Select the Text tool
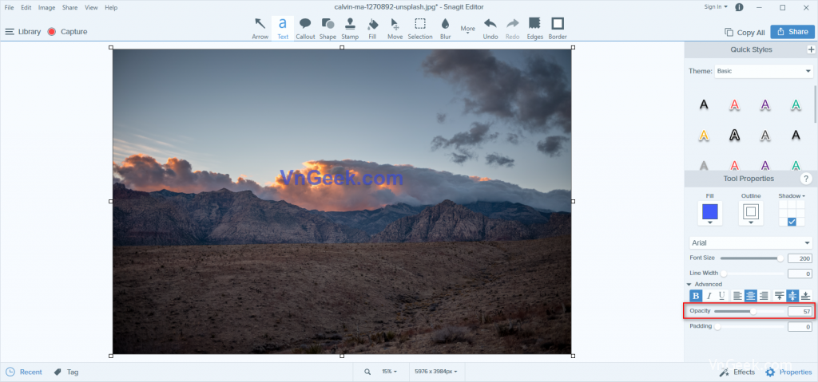 [283, 28]
